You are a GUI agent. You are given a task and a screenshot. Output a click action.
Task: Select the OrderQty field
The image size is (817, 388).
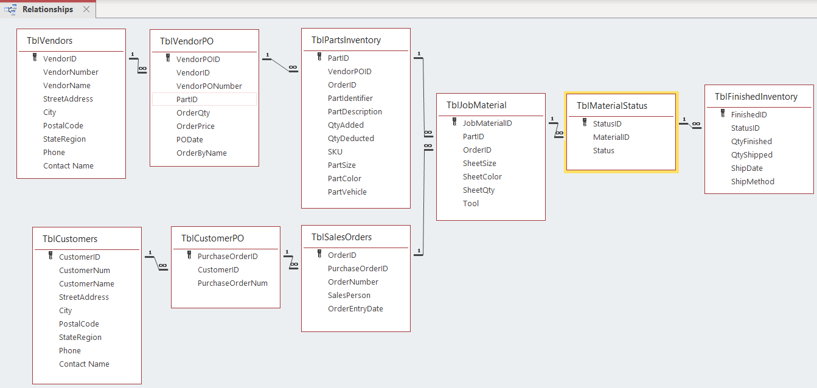pos(193,113)
